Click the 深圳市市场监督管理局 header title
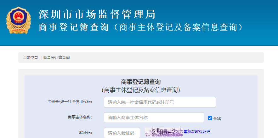 [x=97, y=14]
